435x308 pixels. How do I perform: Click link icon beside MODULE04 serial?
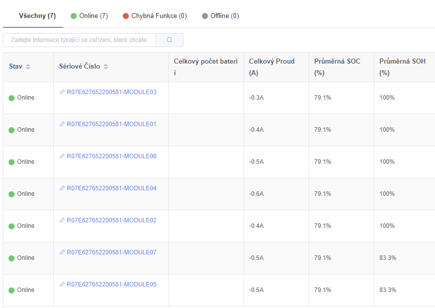coord(62,188)
